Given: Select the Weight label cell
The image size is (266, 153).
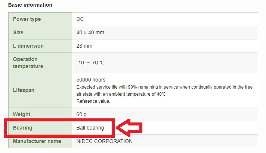Looking at the screenshot, I should click(x=40, y=114).
